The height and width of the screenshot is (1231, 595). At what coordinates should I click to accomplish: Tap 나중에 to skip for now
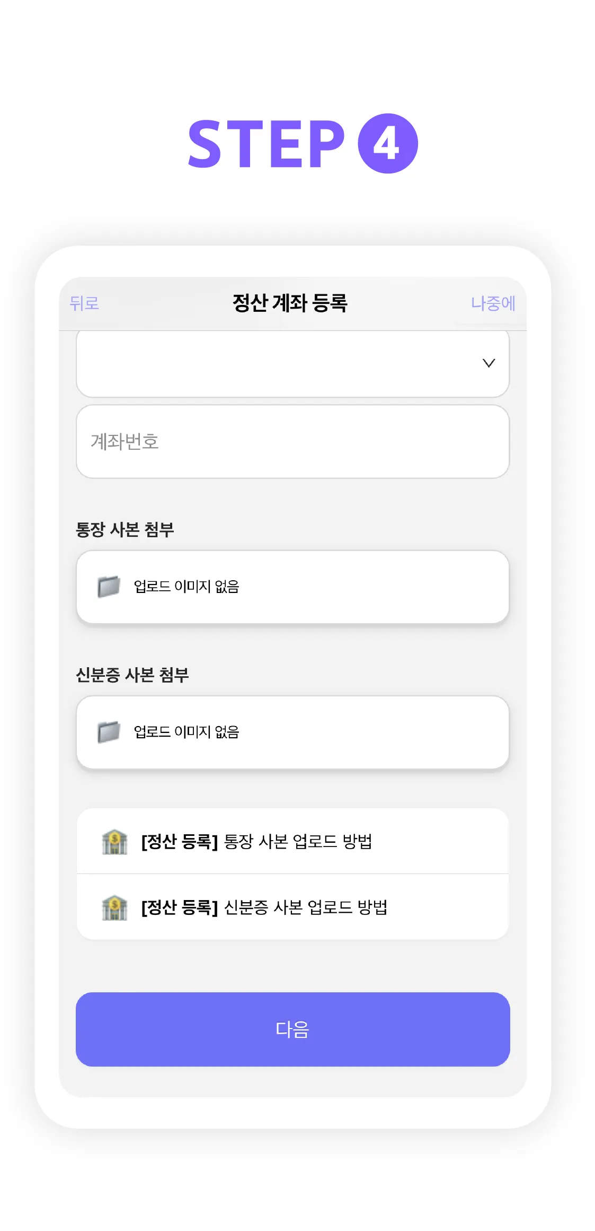pos(492,303)
